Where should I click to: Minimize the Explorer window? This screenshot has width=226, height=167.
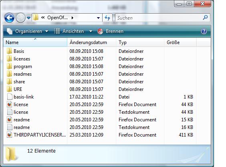(179, 4)
